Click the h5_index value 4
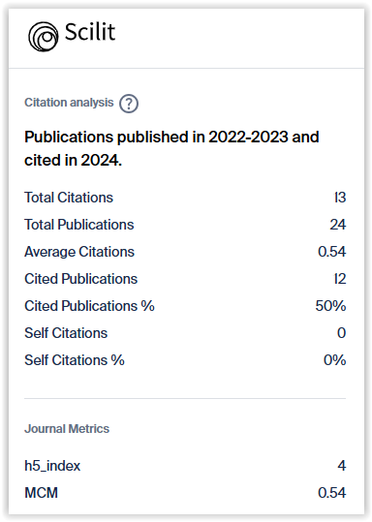 coord(342,466)
